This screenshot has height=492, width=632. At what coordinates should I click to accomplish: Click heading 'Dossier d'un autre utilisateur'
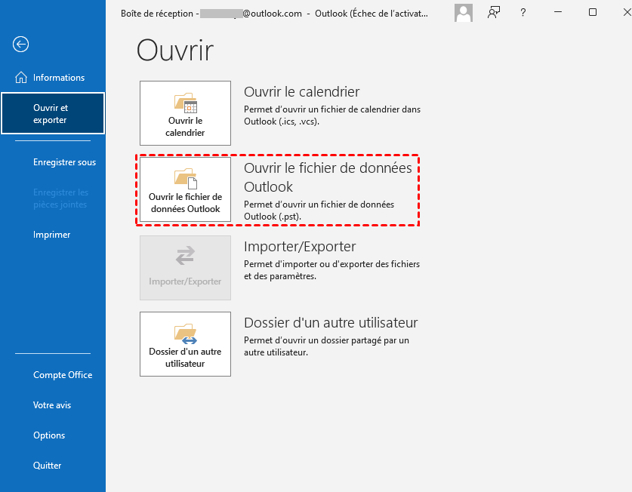(331, 322)
